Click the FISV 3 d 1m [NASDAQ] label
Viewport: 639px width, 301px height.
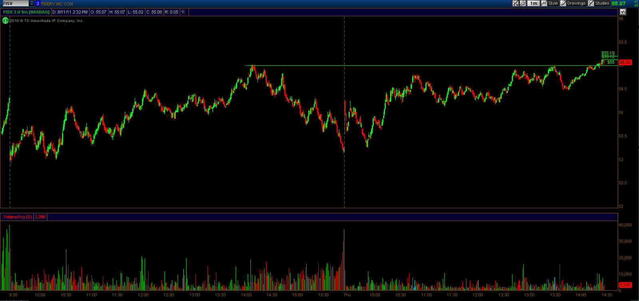point(26,12)
